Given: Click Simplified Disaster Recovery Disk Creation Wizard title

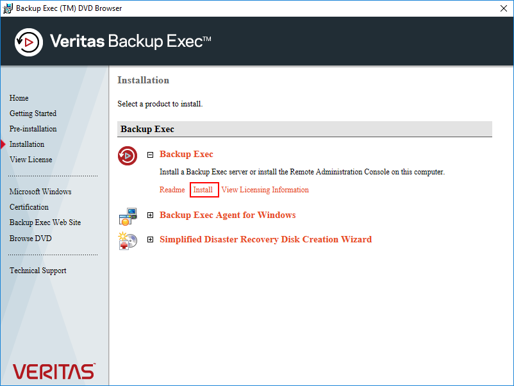Looking at the screenshot, I should 265,239.
